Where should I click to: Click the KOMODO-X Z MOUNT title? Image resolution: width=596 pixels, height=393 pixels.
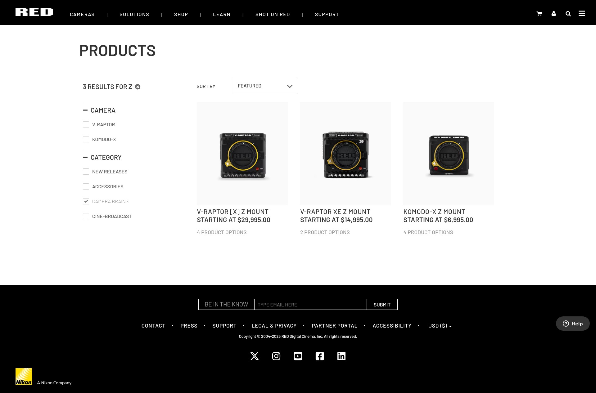click(434, 212)
